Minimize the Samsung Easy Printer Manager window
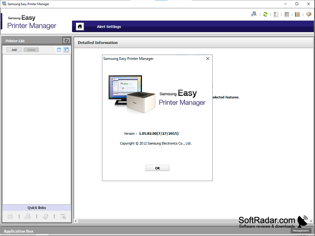315x236 pixels. (x=285, y=4)
